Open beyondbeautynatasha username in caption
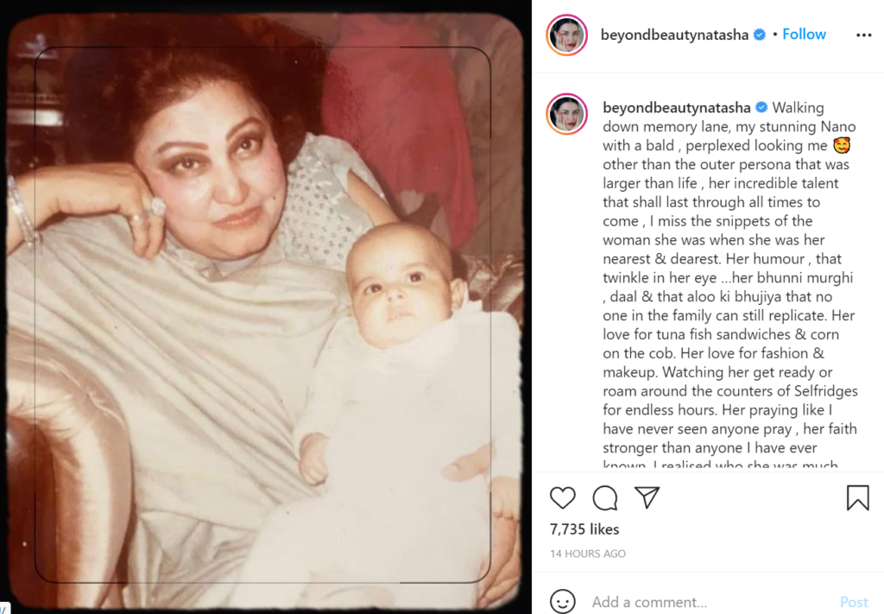This screenshot has height=614, width=884. pos(677,108)
